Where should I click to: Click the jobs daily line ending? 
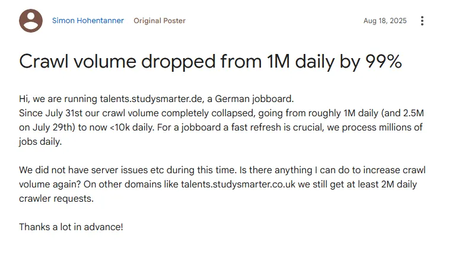[40, 141]
